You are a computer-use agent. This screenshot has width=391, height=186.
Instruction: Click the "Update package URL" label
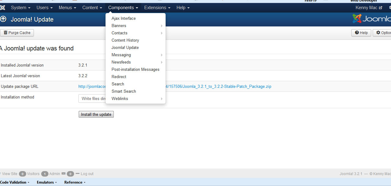20,86
